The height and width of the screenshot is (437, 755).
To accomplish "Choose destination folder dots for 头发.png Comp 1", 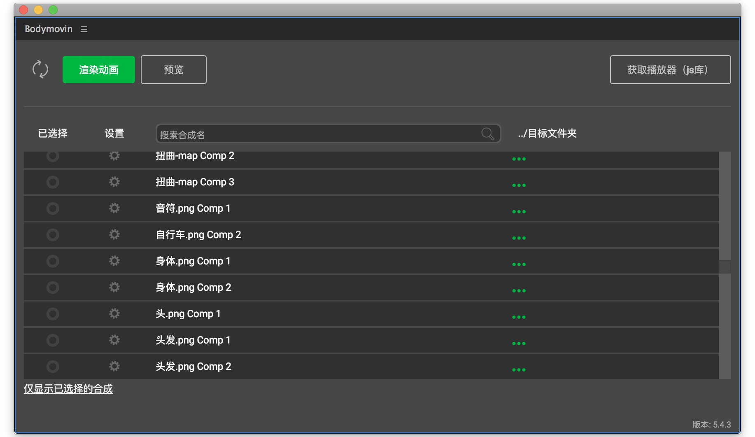I will (519, 344).
